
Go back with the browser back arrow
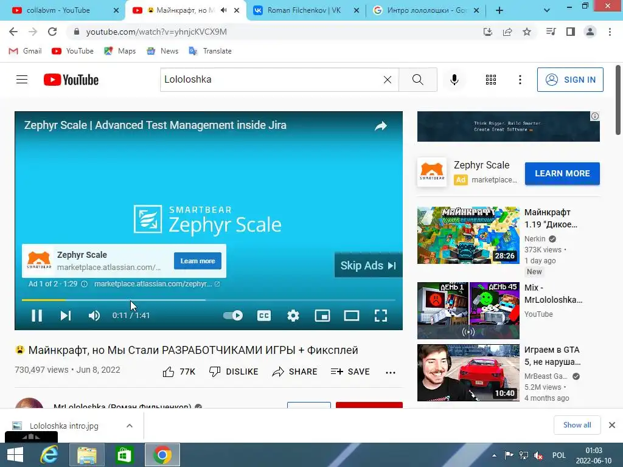[x=13, y=32]
